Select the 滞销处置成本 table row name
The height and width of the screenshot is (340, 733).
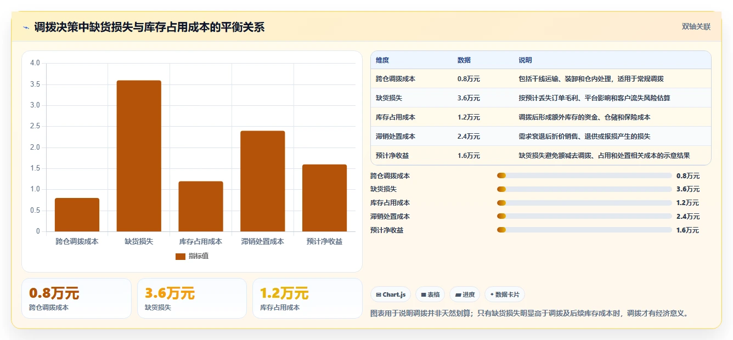click(x=396, y=137)
